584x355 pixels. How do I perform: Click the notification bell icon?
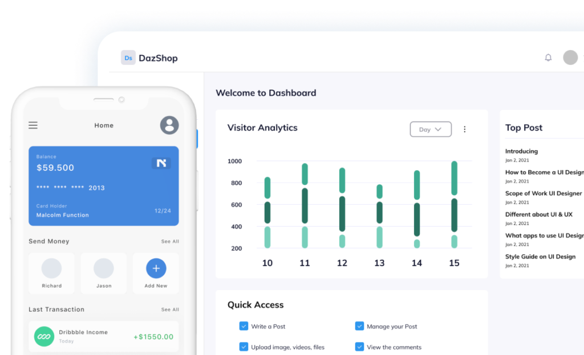[548, 58]
